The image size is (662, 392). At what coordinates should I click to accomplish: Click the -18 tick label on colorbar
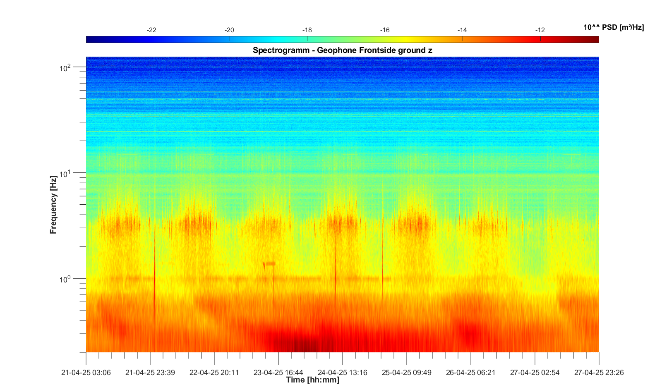pyautogui.click(x=307, y=30)
